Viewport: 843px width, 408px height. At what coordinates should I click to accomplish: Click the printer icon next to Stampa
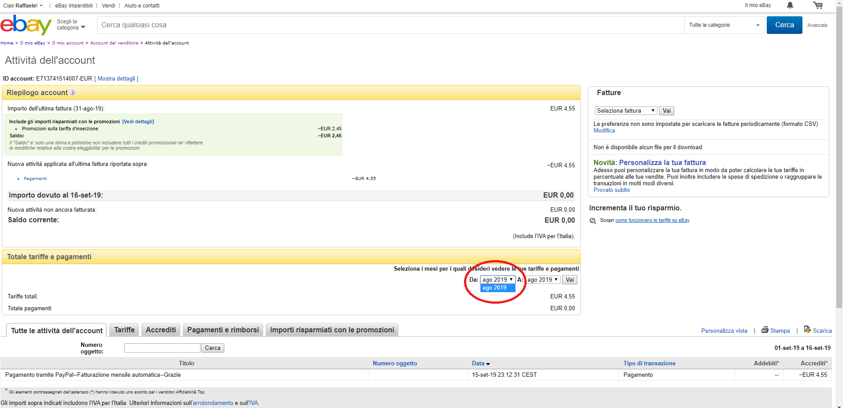tap(765, 330)
